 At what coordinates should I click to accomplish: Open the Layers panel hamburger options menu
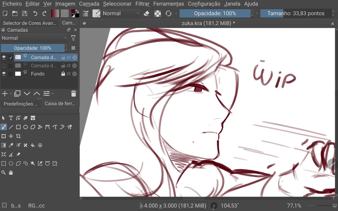[73, 48]
